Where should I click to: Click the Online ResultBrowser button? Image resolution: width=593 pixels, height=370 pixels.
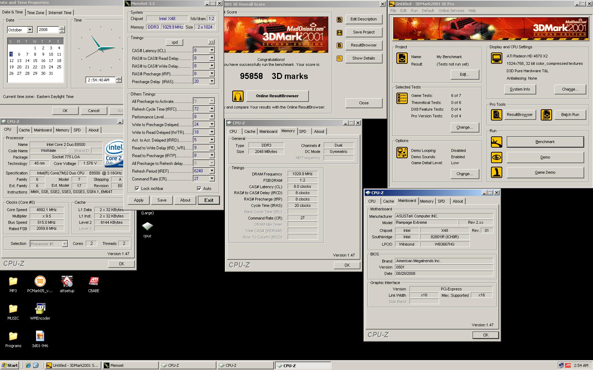tap(277, 96)
